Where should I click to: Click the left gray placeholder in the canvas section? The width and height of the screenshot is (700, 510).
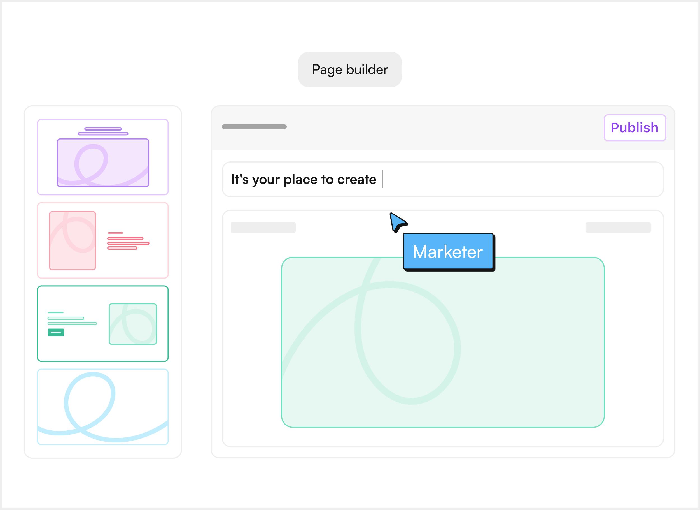(263, 227)
